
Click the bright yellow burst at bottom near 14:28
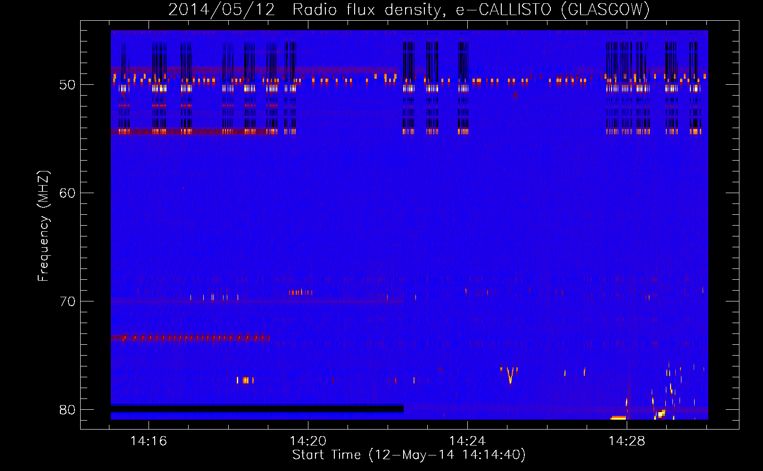point(618,418)
